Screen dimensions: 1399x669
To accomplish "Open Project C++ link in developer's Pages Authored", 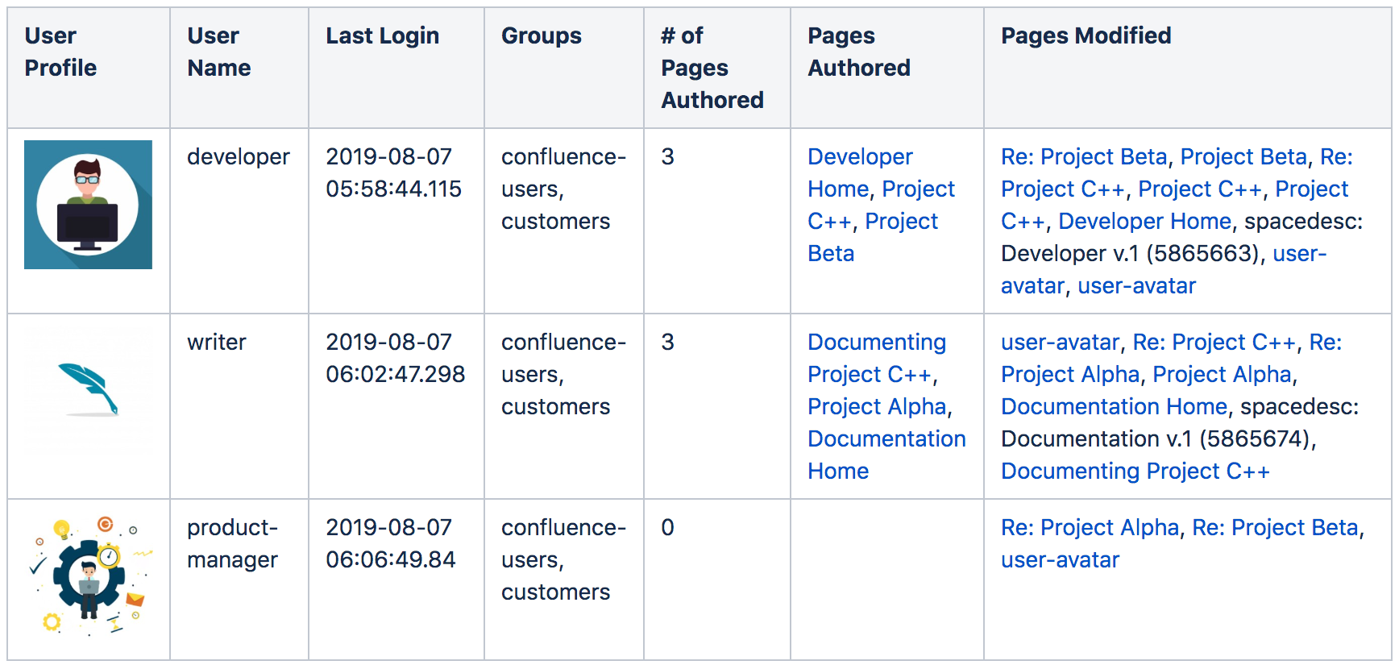I will coord(881,205).
